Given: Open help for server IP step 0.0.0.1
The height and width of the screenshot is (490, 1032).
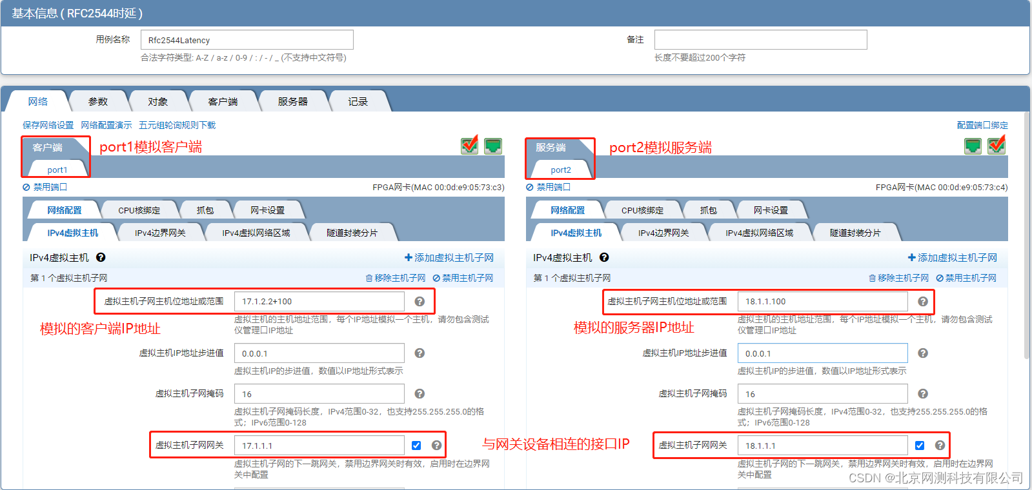Looking at the screenshot, I should (x=923, y=353).
